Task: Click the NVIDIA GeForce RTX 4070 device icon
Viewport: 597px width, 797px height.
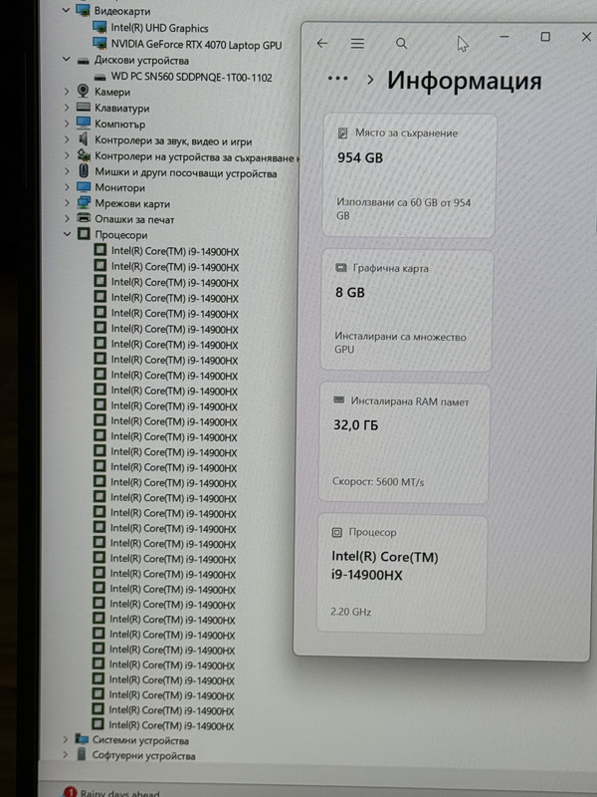Action: pos(100,43)
